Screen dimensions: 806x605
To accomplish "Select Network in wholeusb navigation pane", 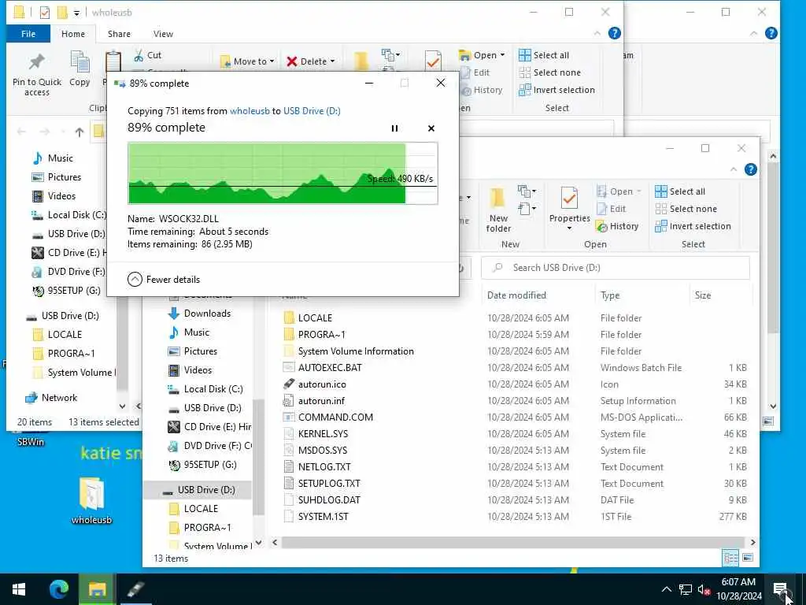I will 51,398.
